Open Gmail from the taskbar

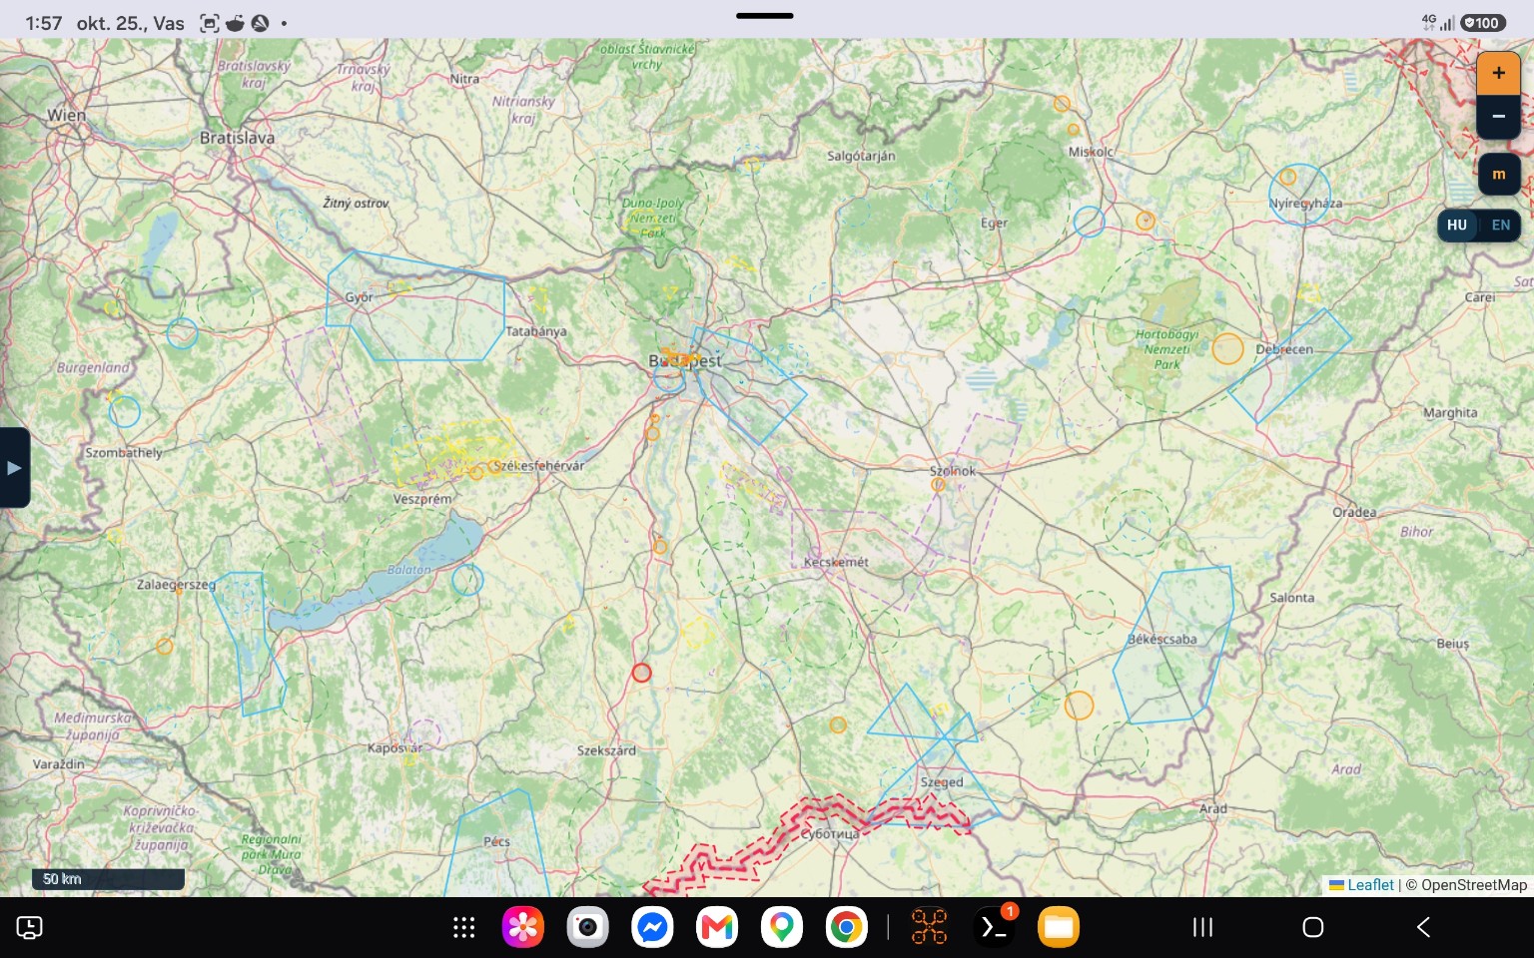coord(717,928)
